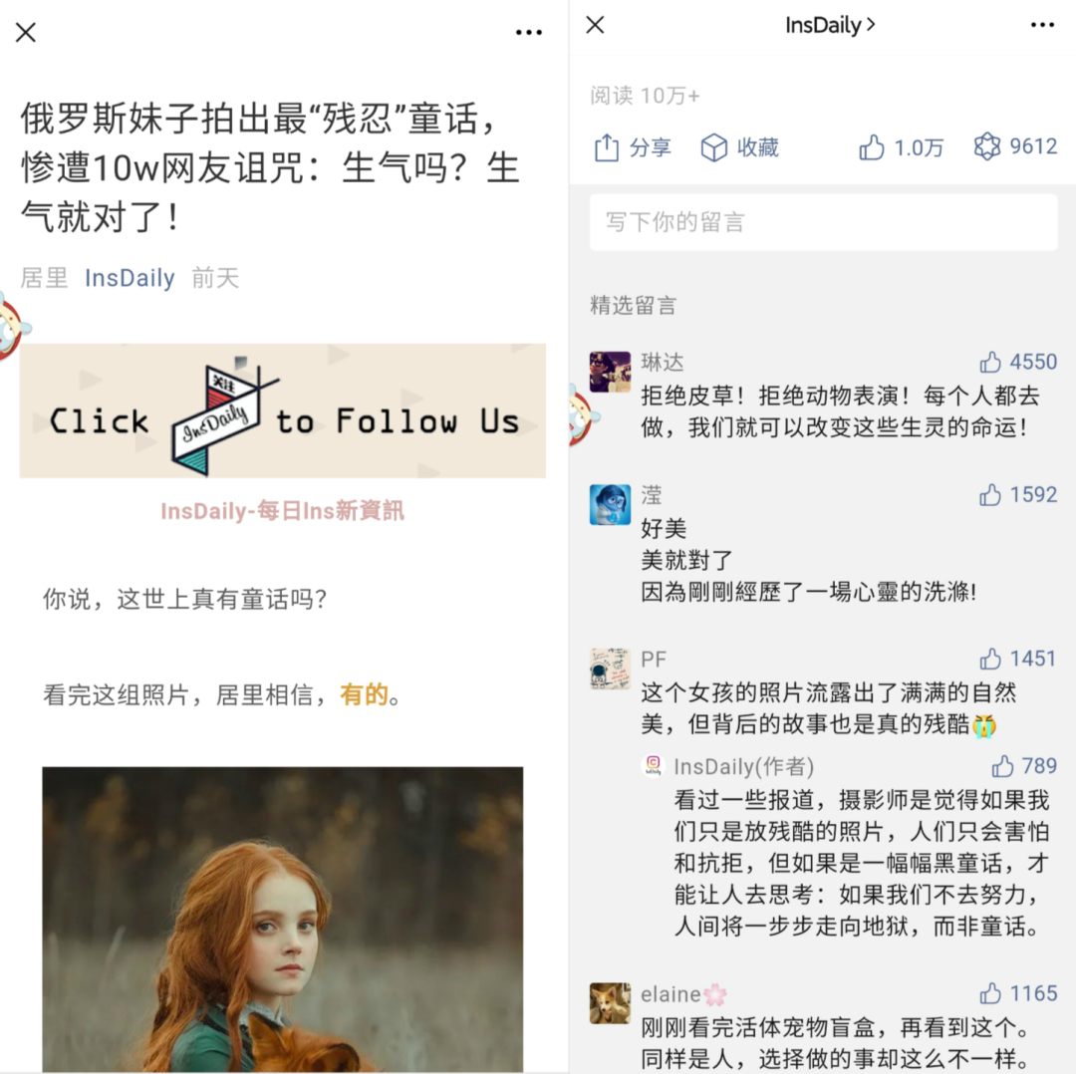Open the share icon next to 分享
This screenshot has height=1074, width=1076.
607,147
